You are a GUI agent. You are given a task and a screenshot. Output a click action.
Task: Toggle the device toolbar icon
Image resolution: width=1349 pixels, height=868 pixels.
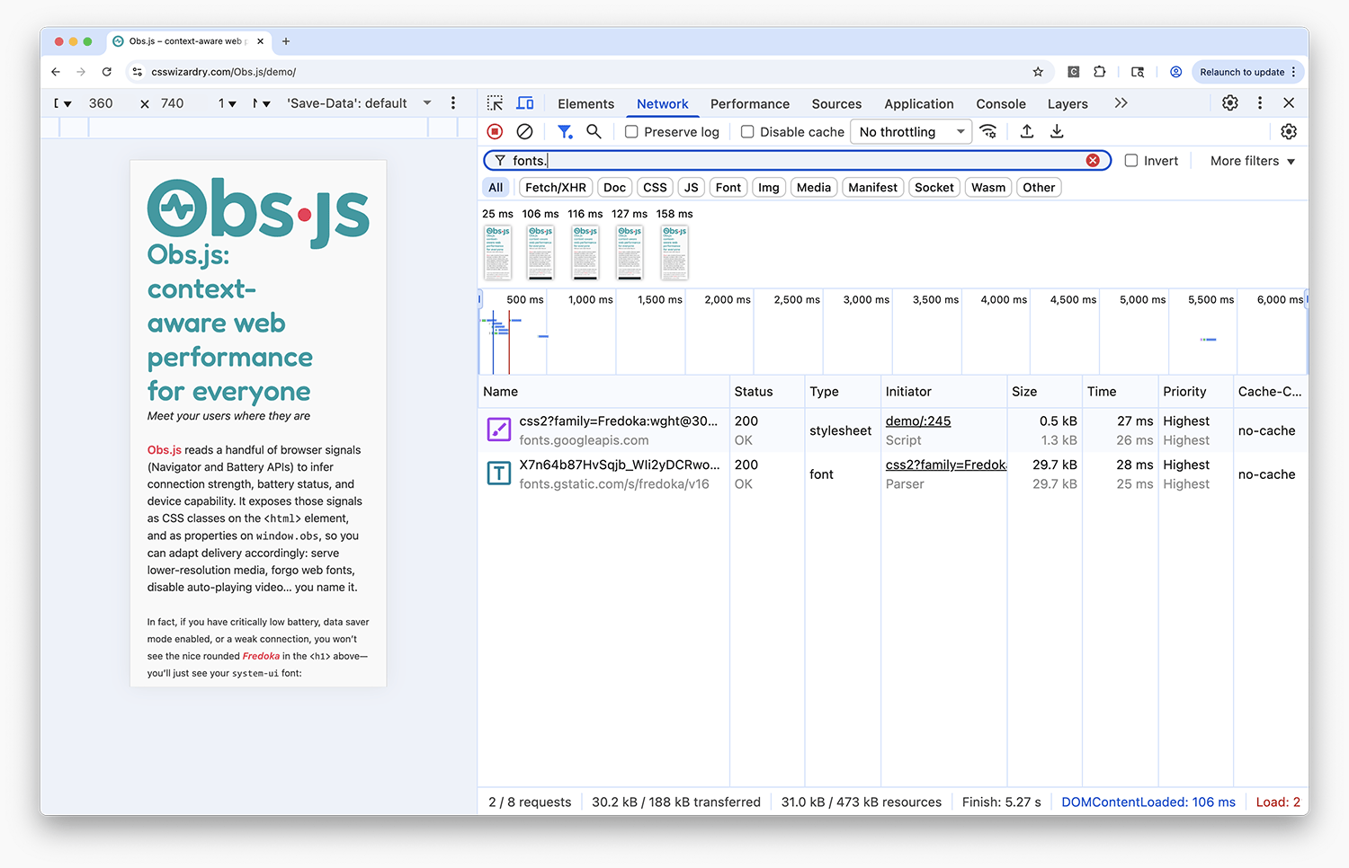[525, 103]
